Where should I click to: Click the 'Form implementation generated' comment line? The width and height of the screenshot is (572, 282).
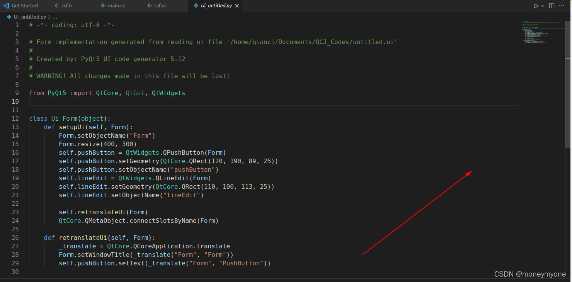[213, 42]
